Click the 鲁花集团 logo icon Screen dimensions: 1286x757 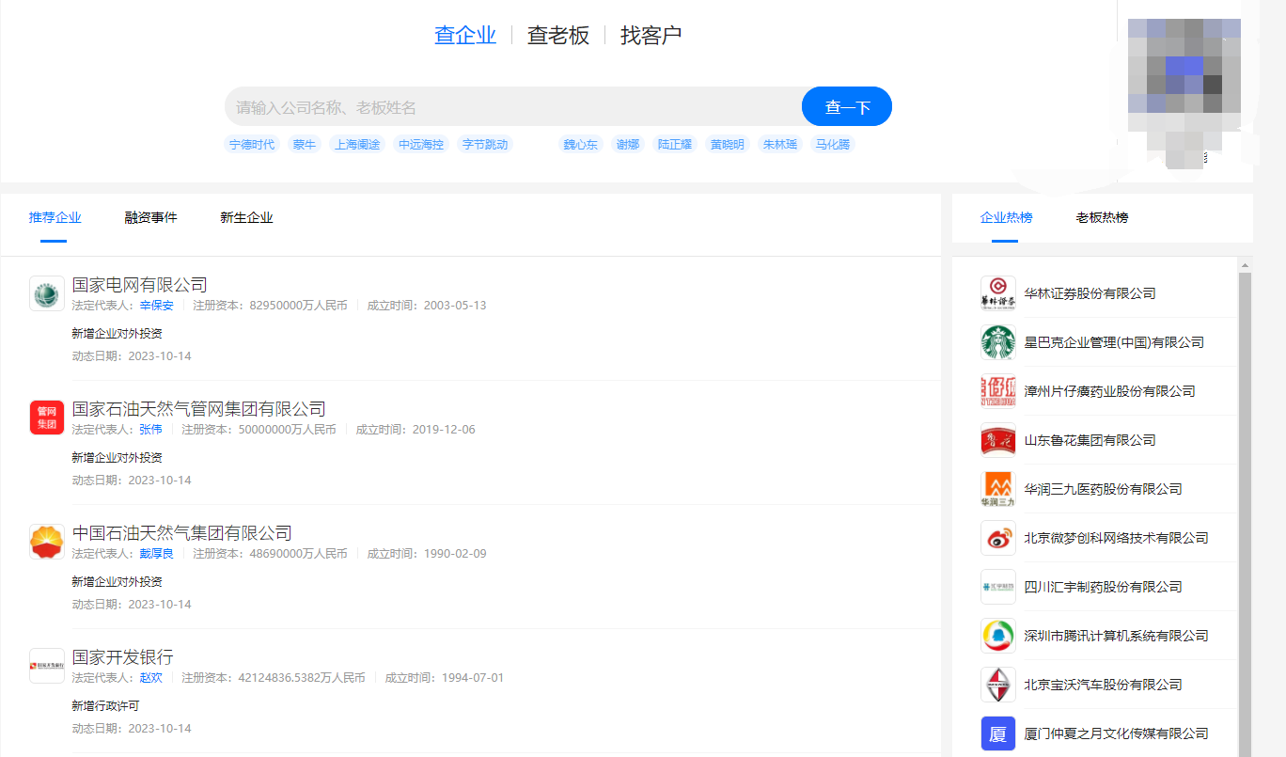pyautogui.click(x=998, y=440)
